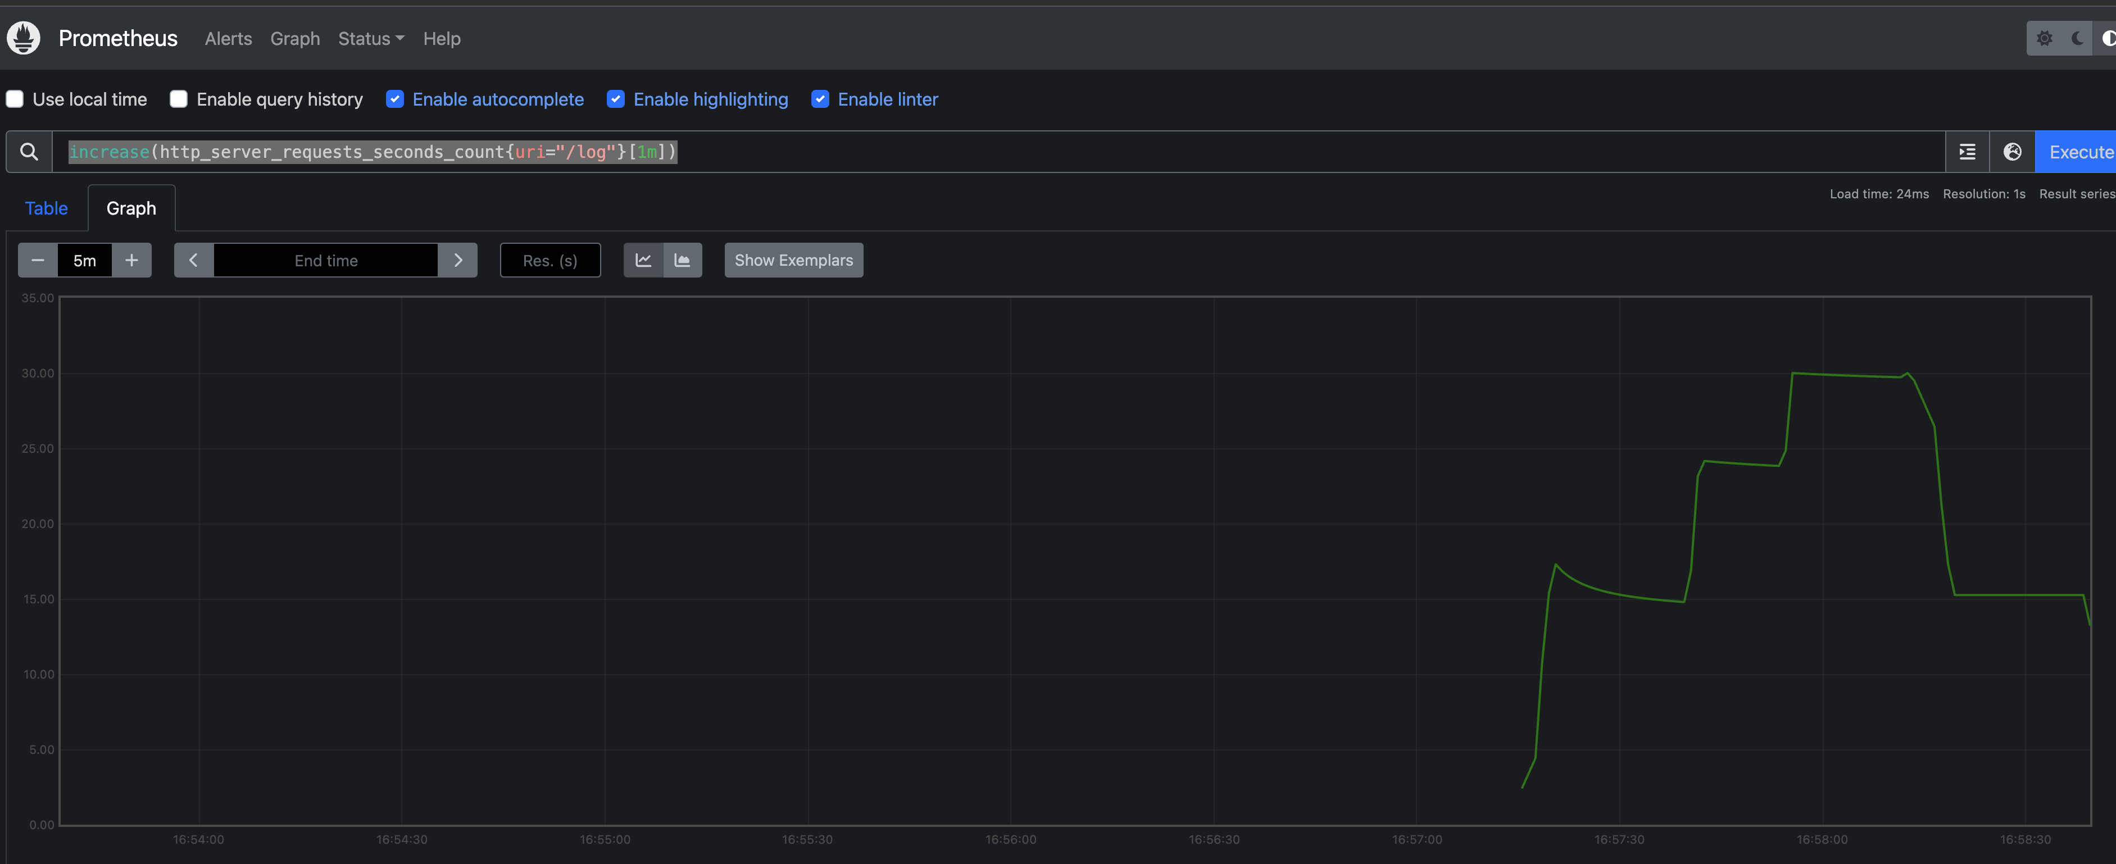
Task: Switch to the light theme sun icon
Action: tap(2045, 39)
